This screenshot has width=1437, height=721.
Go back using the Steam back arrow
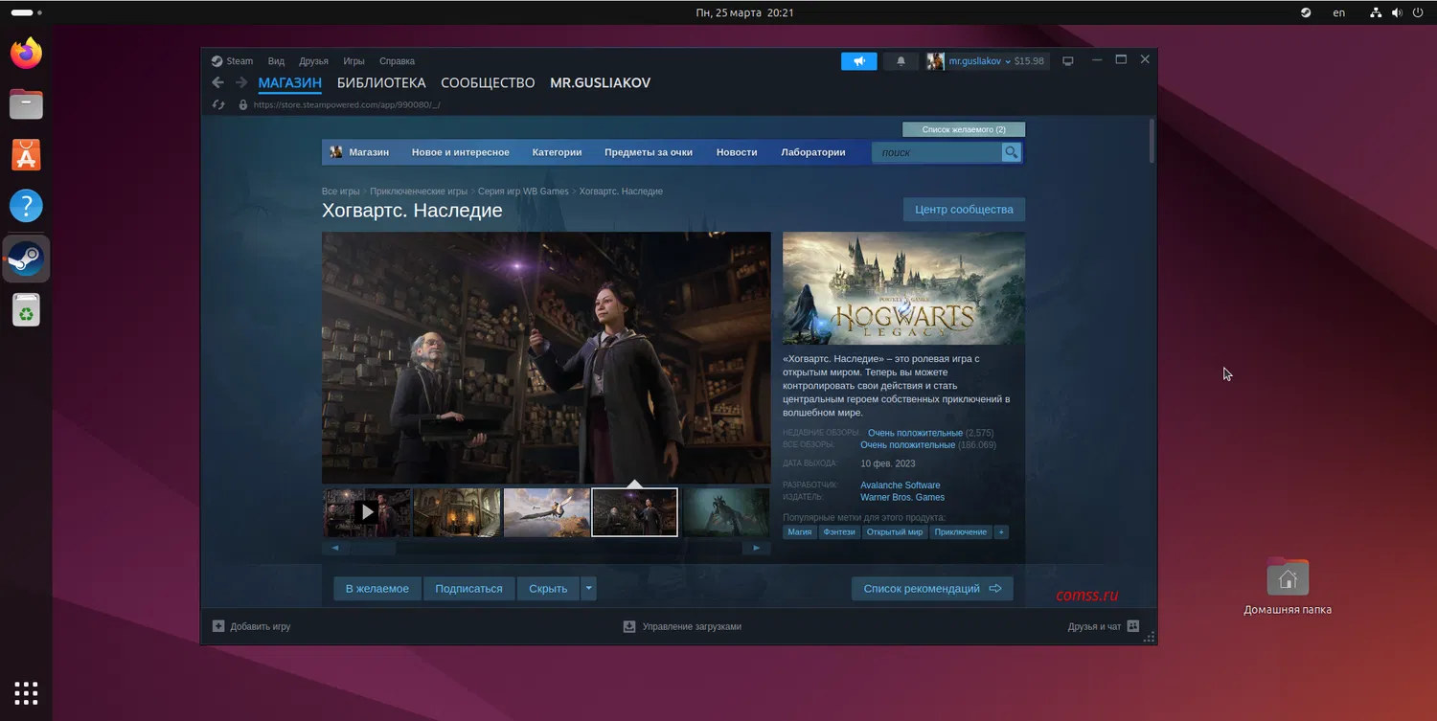coord(217,83)
